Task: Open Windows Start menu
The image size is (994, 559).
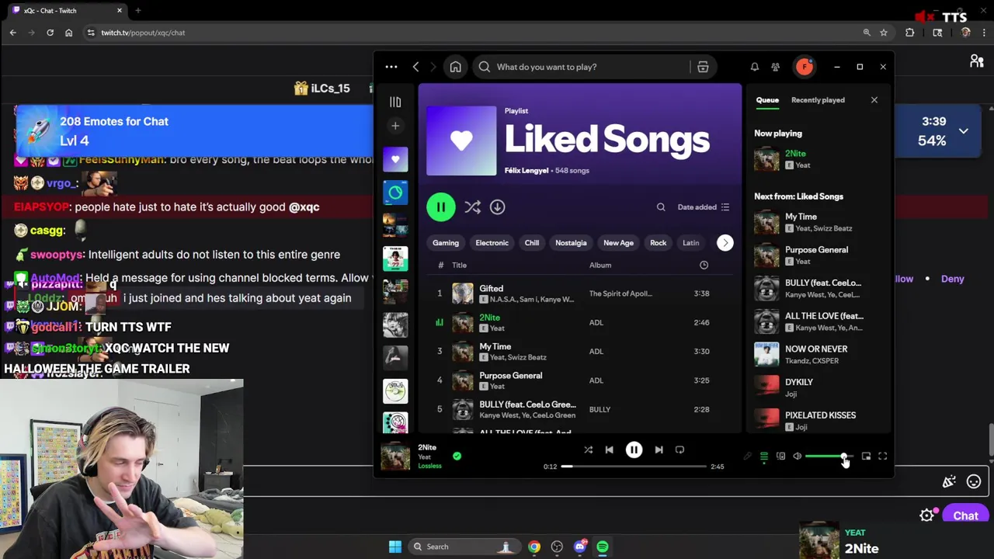Action: tap(395, 547)
